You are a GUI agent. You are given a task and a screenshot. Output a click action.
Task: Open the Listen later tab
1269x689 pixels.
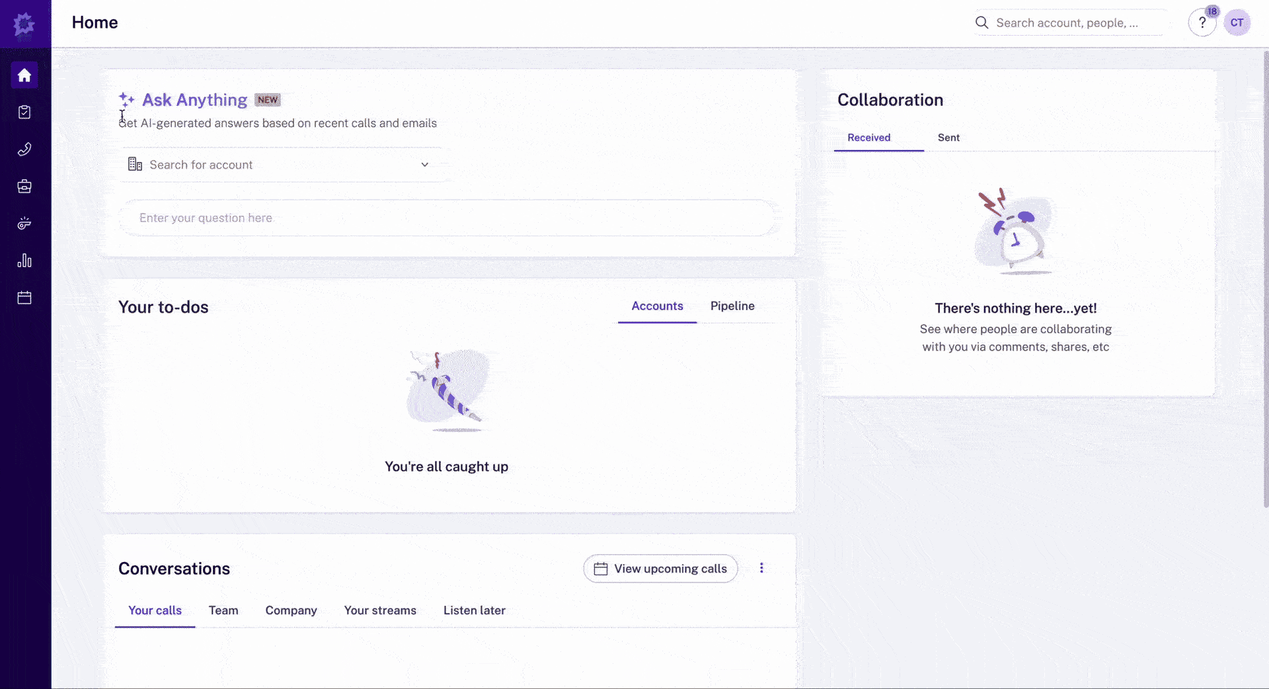pos(474,610)
